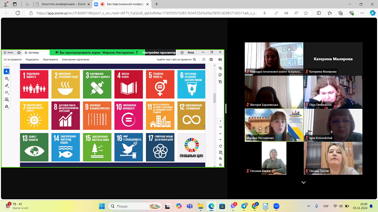
Task: Open Edge Collections icon
Action: [340, 13]
